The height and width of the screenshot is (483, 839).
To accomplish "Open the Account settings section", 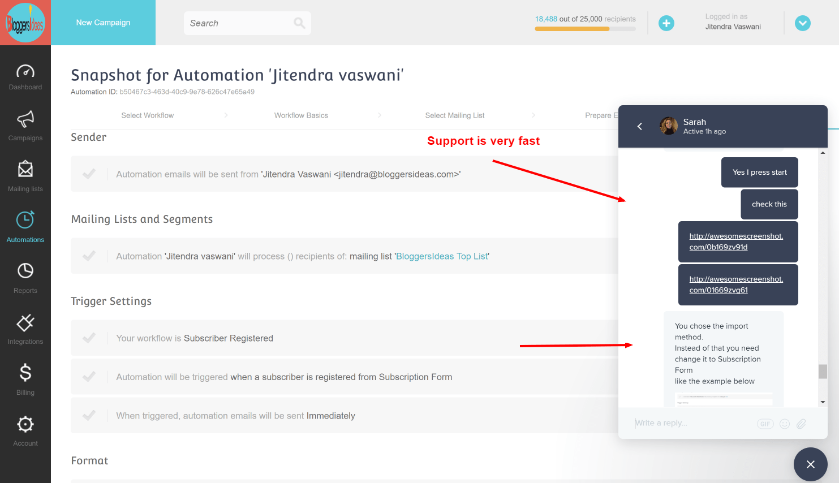I will pos(25,431).
